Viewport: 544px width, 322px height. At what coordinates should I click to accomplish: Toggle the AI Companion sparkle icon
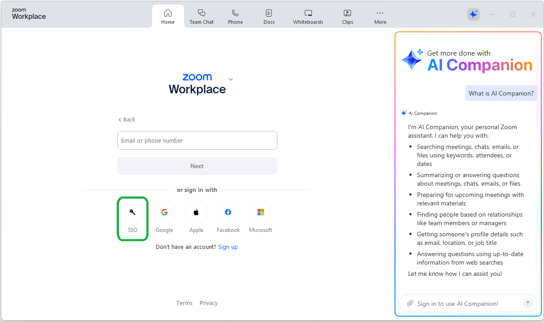coord(473,14)
